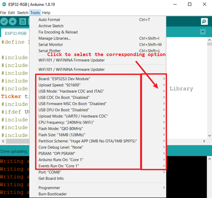Screen dimensions: 212x198
Task: Choose Auto Format from Tools menu
Action: [x=97, y=20]
